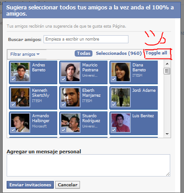The image size is (184, 193).
Task: Switch to the Todas tab
Action: (x=84, y=53)
